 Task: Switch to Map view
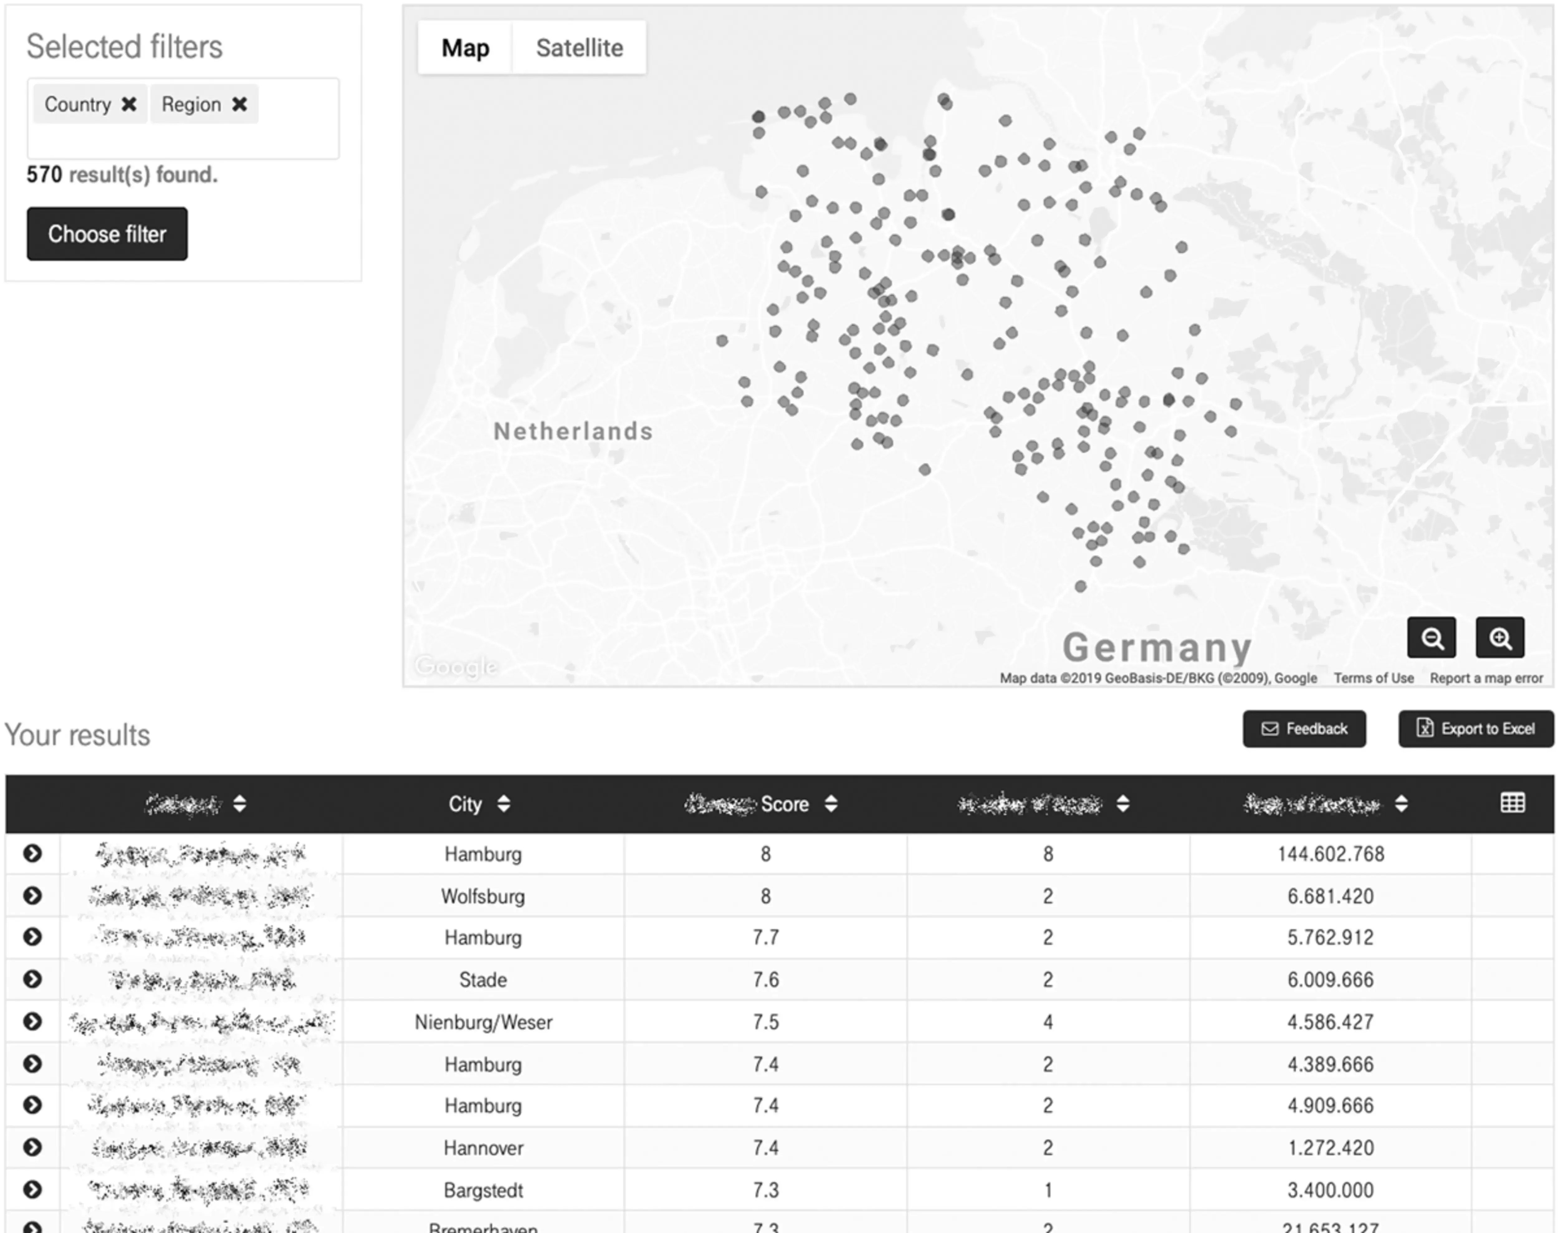coord(465,48)
